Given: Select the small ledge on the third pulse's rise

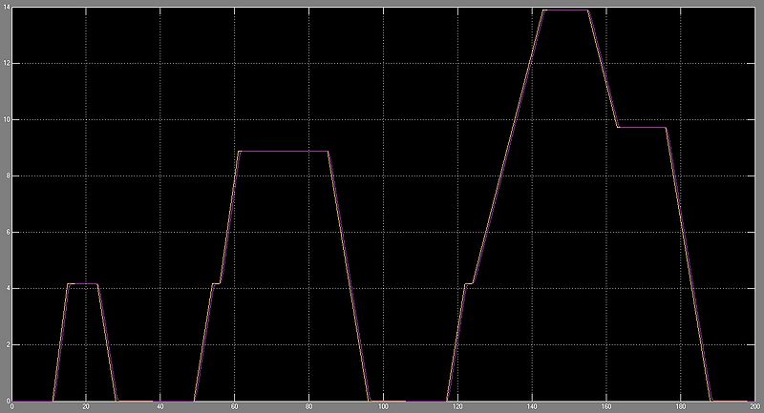Looking at the screenshot, I should (468, 283).
